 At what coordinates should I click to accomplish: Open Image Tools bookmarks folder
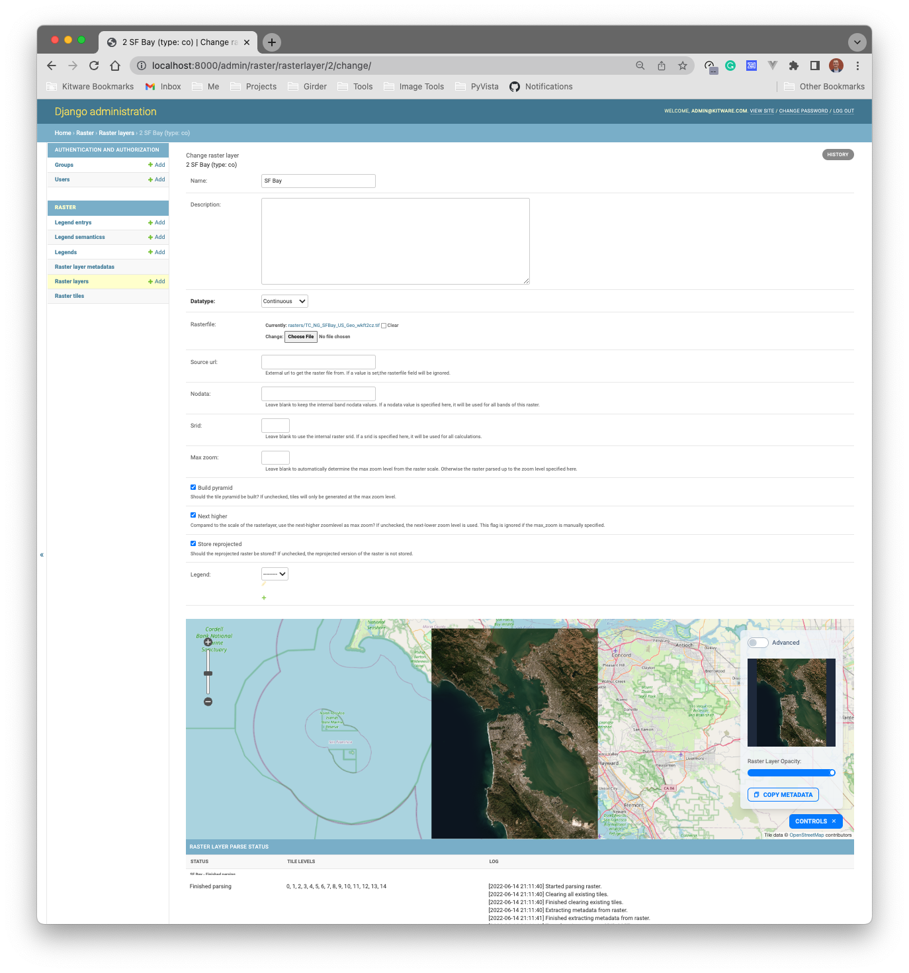tap(413, 87)
